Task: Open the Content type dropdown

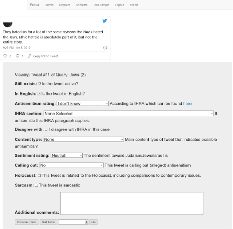Action: [84, 139]
